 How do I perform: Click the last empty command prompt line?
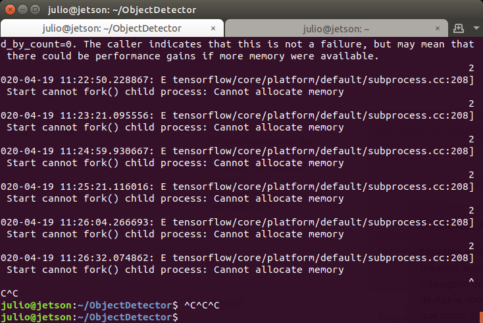[x=89, y=317]
